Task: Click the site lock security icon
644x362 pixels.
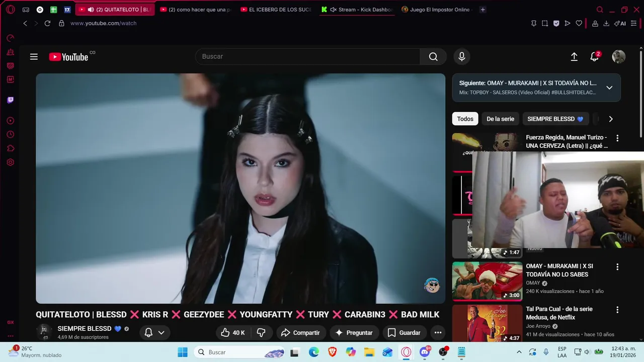Action: pos(61,23)
